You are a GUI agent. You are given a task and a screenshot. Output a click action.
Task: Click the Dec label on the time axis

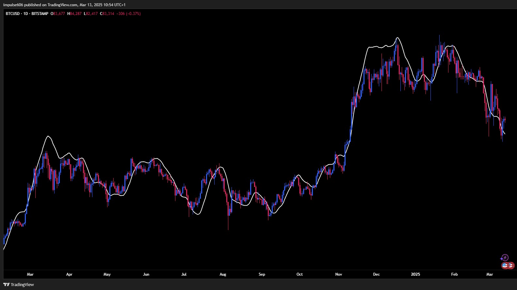[377, 274]
